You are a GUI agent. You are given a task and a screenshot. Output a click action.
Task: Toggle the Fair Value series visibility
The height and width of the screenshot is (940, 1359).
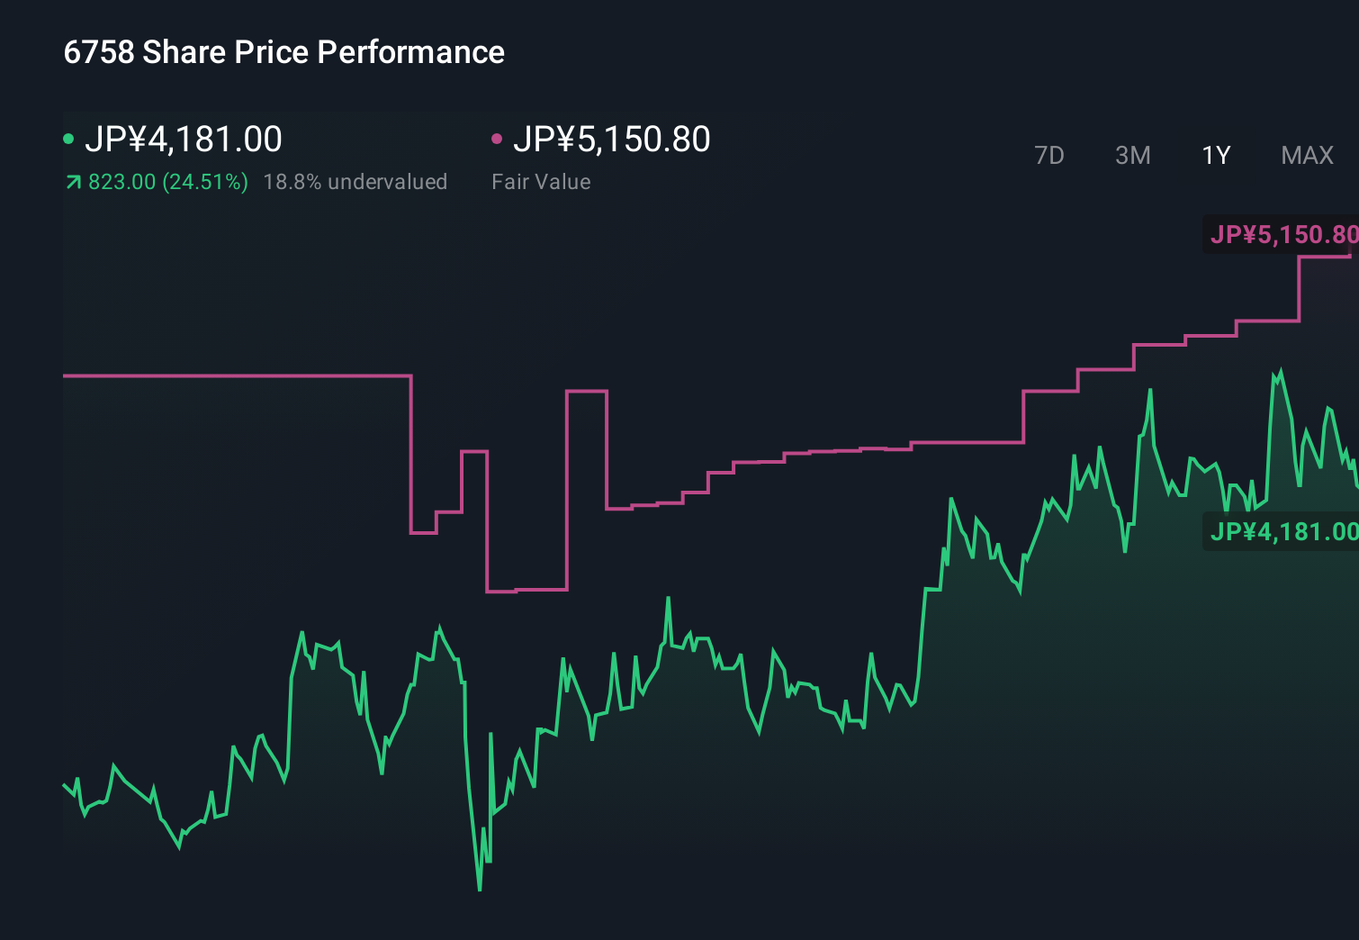[x=612, y=139]
